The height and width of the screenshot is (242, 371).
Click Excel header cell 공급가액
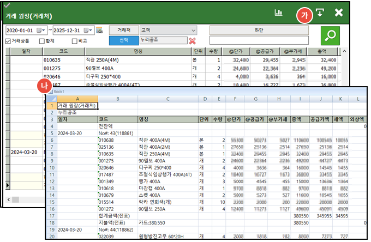[321, 119]
